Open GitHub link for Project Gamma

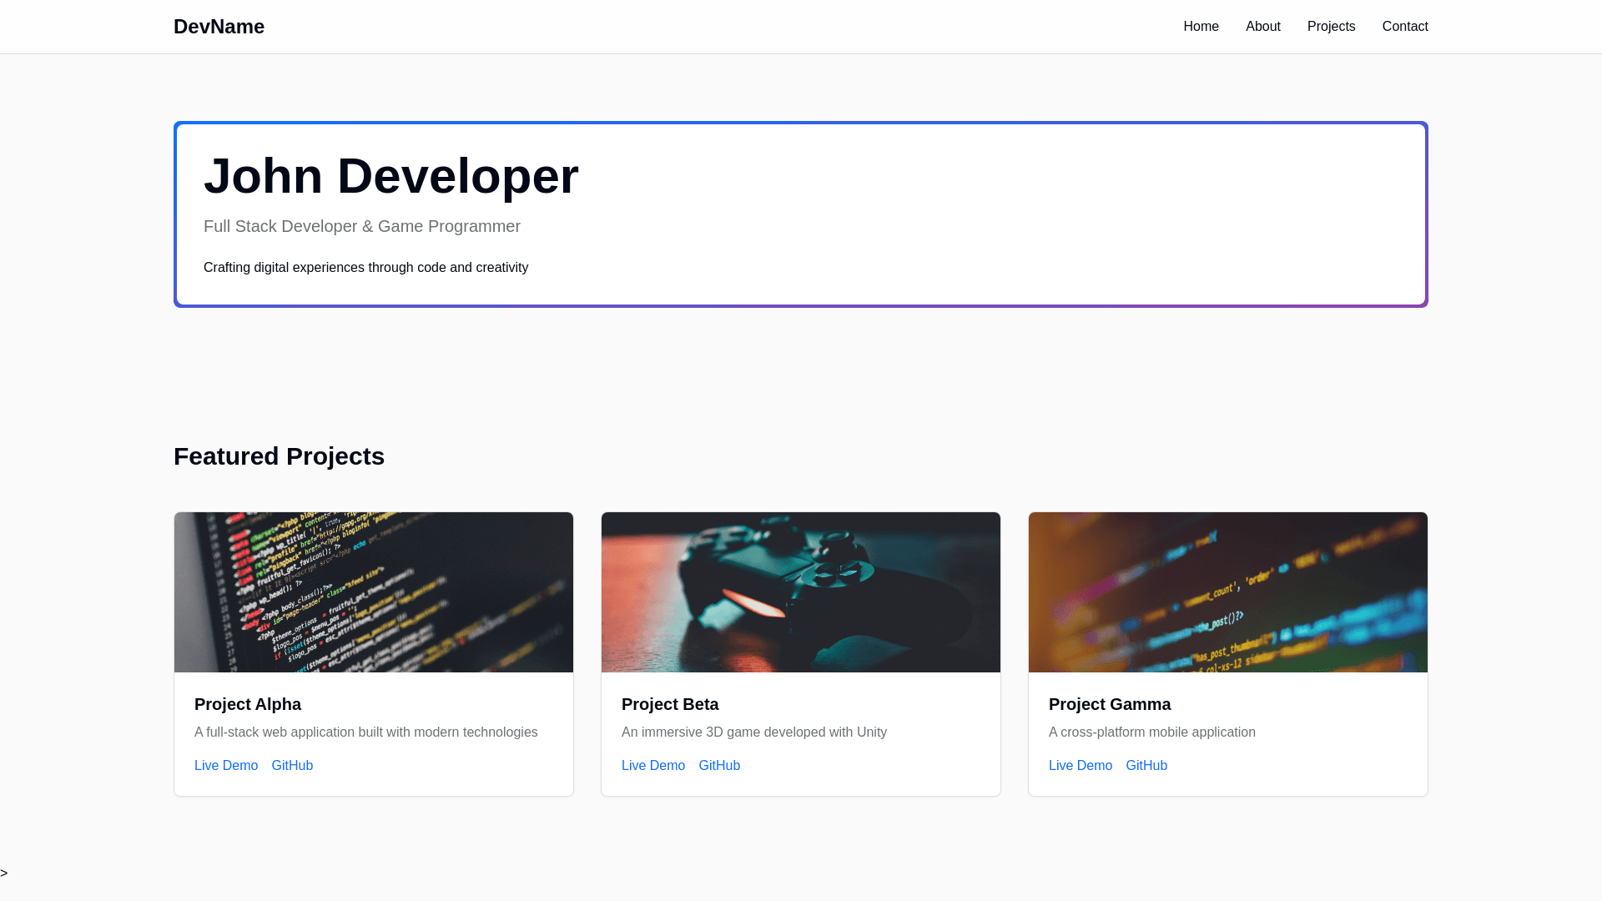(1146, 766)
